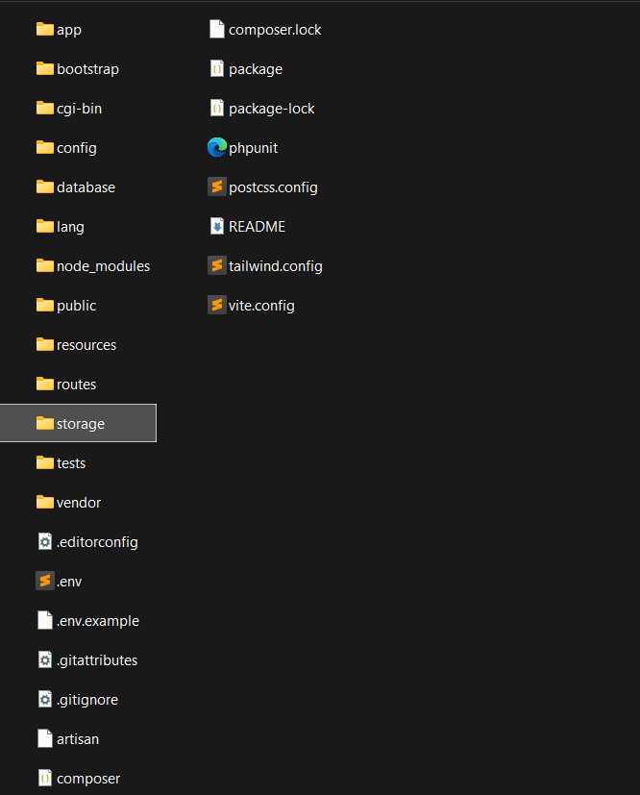640x795 pixels.
Task: Select the package JSON file icon
Action: point(217,68)
